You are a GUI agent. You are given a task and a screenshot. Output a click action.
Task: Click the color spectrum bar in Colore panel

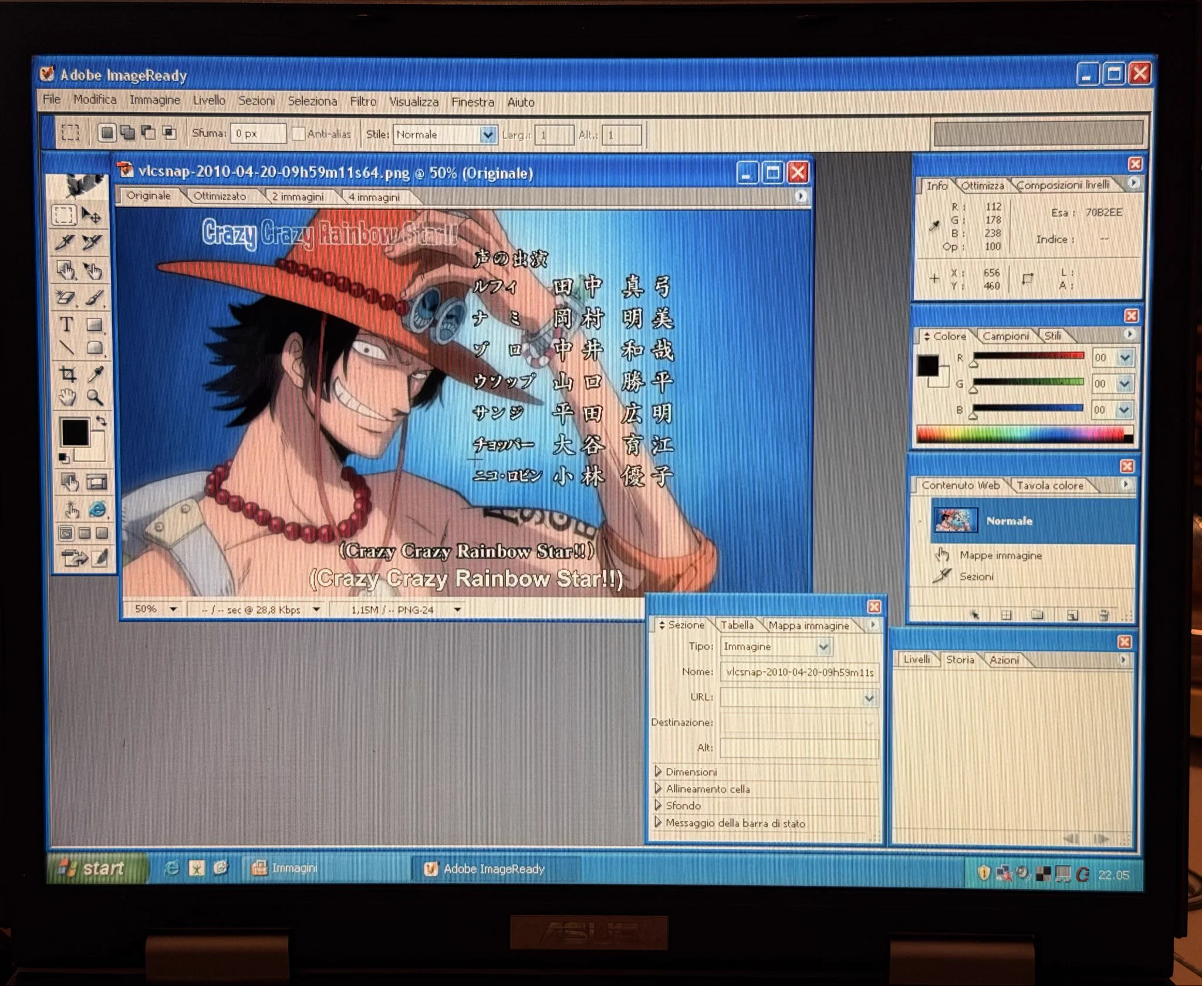tap(1025, 435)
